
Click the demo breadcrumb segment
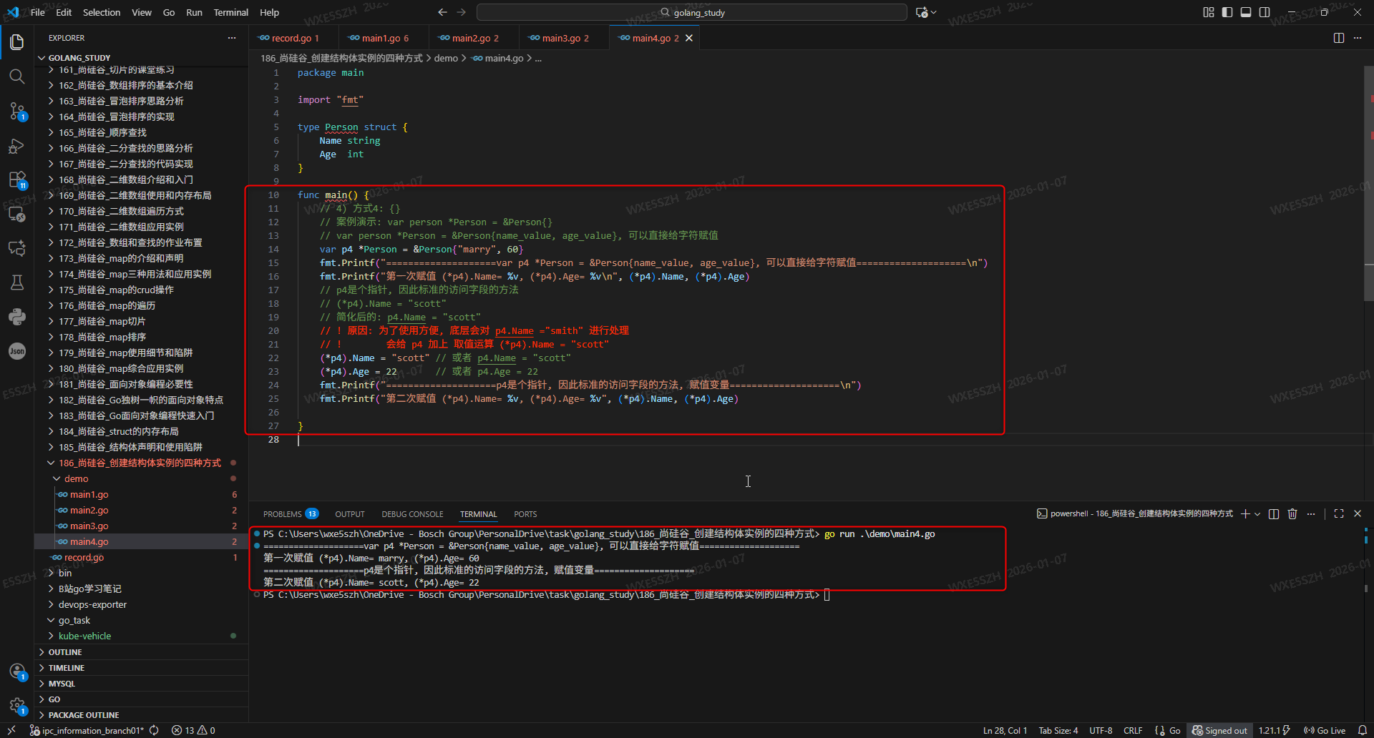446,58
